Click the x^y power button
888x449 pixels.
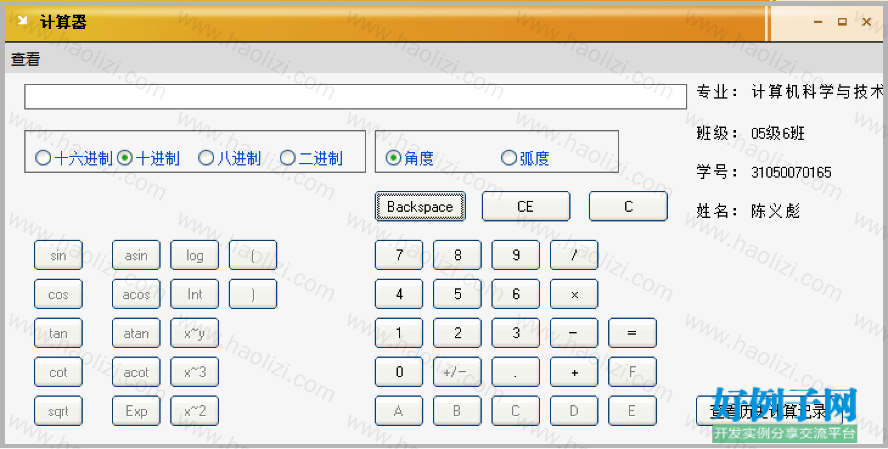pyautogui.click(x=195, y=333)
